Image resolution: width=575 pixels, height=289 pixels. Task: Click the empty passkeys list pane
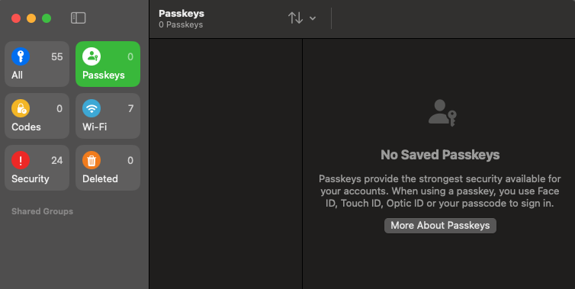click(226, 164)
